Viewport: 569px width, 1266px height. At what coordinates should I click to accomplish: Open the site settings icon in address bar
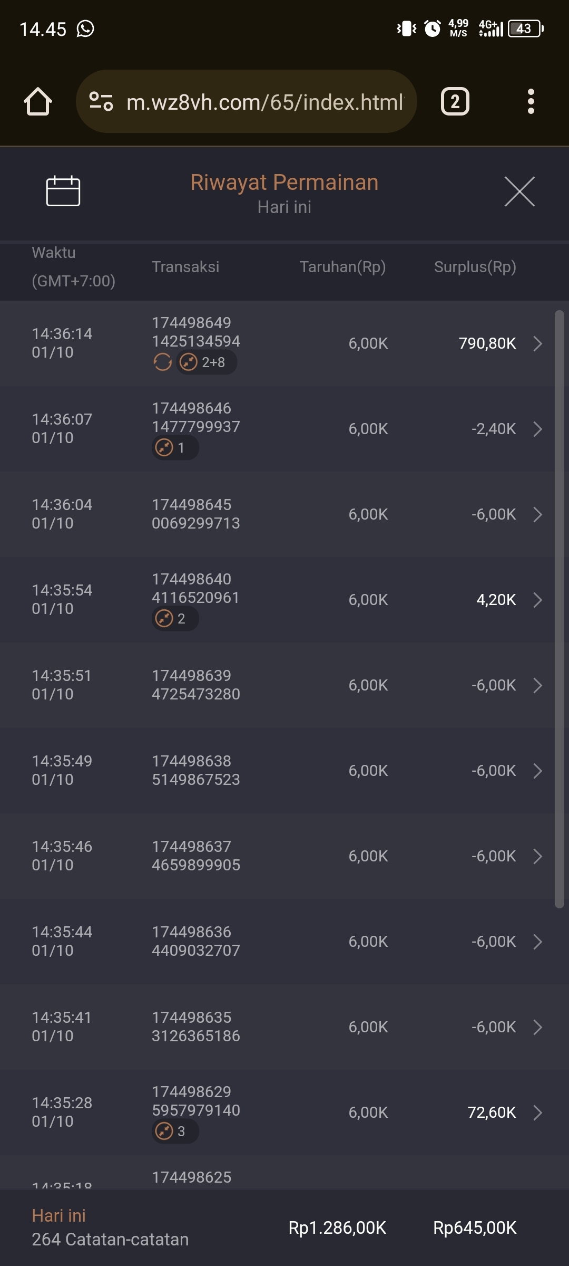pos(101,101)
